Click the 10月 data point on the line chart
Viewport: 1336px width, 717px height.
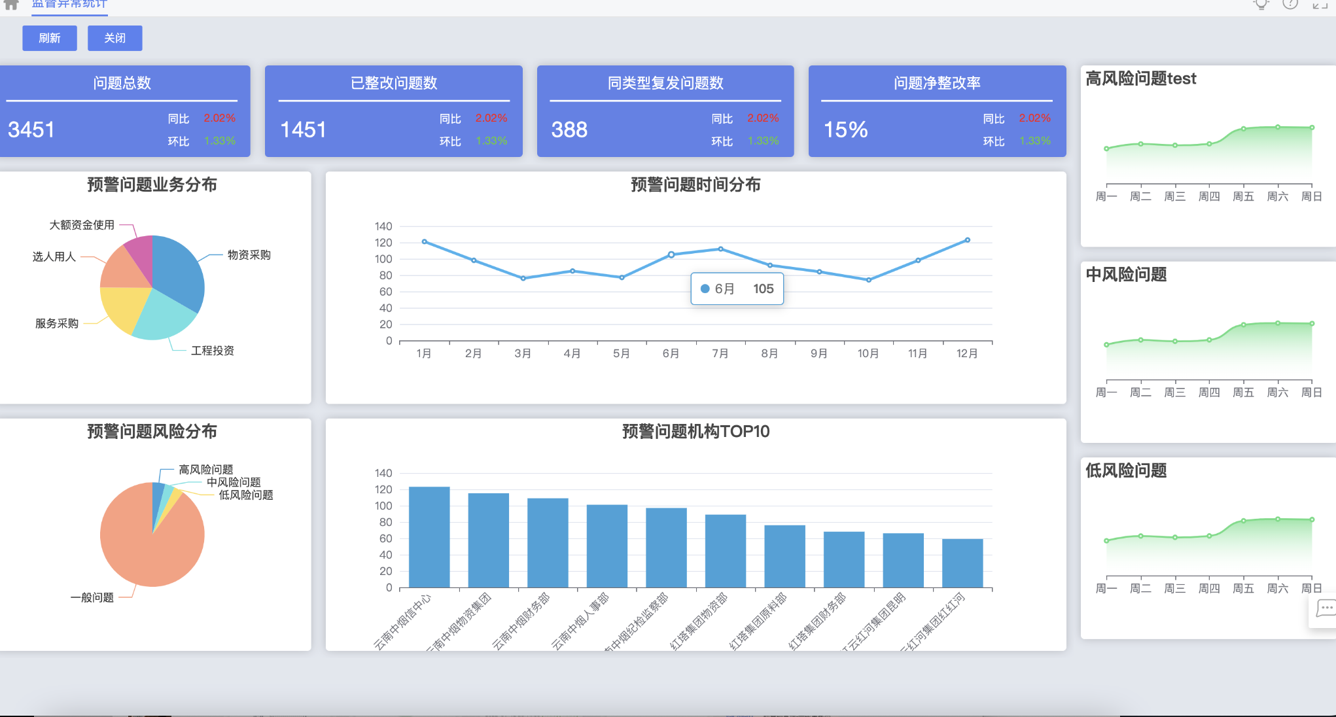tap(868, 280)
